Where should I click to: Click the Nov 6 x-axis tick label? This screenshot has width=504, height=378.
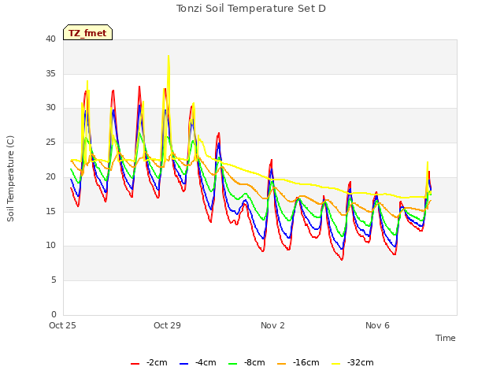377,325
